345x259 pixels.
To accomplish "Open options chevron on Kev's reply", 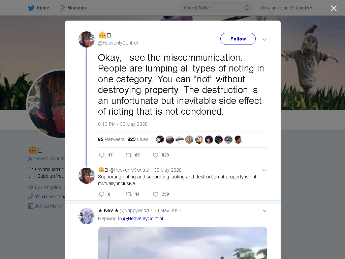I will pos(264,211).
